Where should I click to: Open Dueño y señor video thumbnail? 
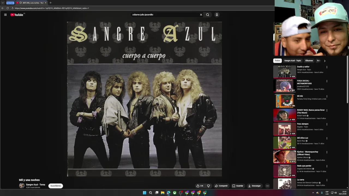pyautogui.click(x=284, y=72)
